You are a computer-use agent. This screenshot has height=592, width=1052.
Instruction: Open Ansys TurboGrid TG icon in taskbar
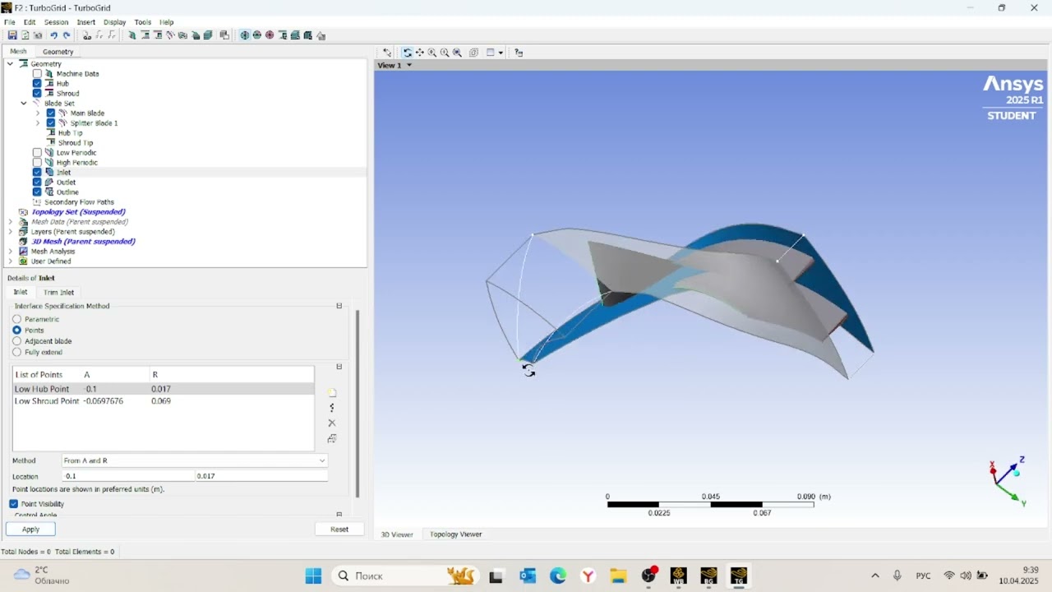(739, 576)
